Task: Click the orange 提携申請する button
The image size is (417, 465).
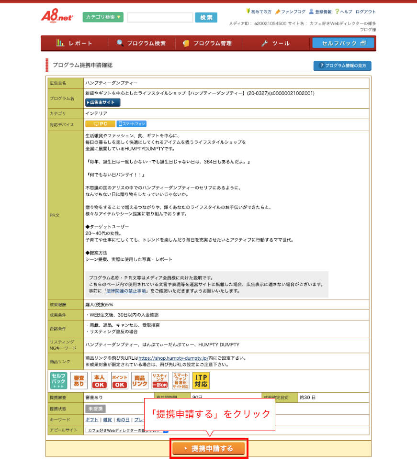Action: coord(209,448)
